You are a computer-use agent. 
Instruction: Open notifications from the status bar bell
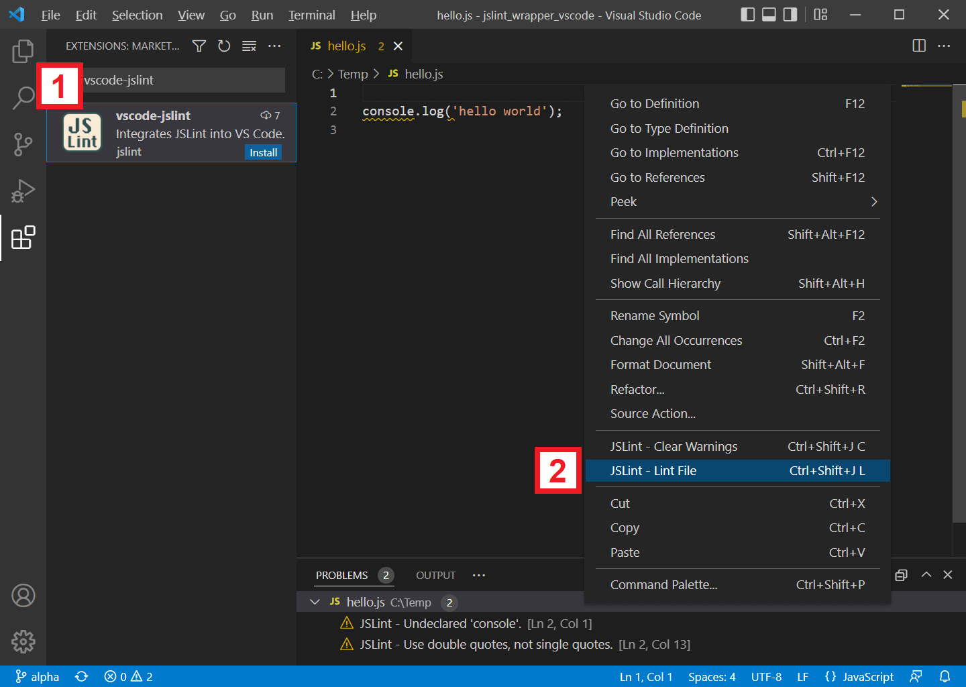pyautogui.click(x=945, y=676)
